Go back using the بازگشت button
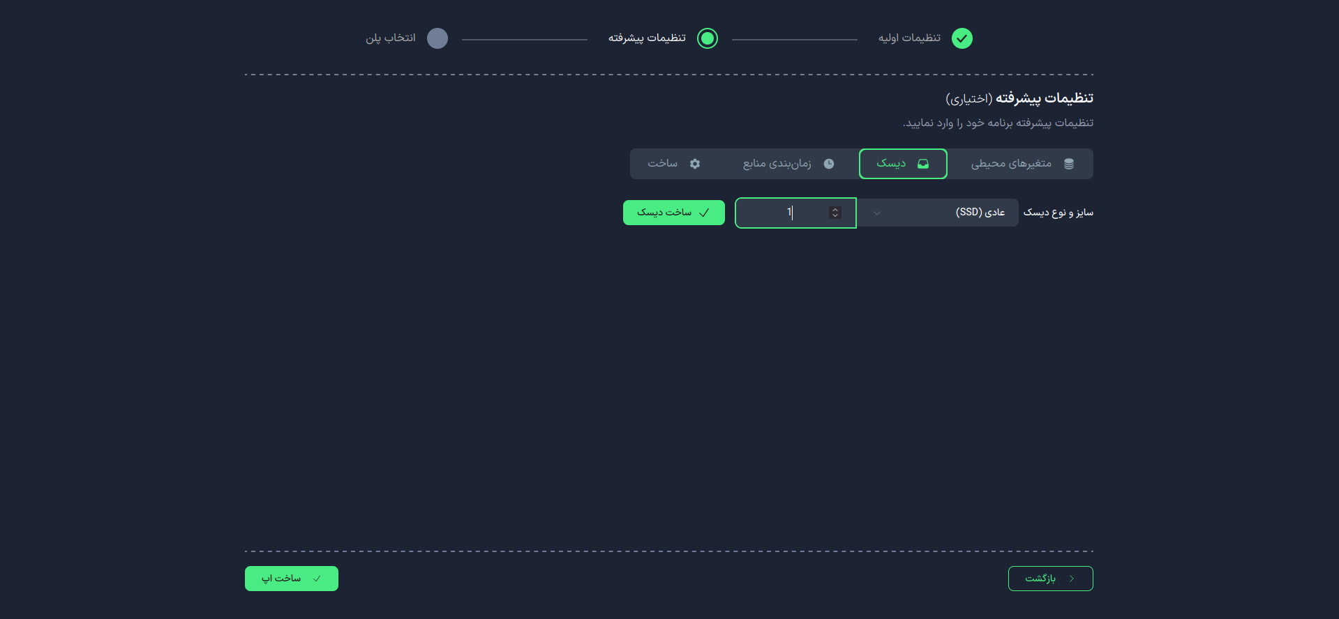Image resolution: width=1339 pixels, height=619 pixels. tap(1050, 579)
